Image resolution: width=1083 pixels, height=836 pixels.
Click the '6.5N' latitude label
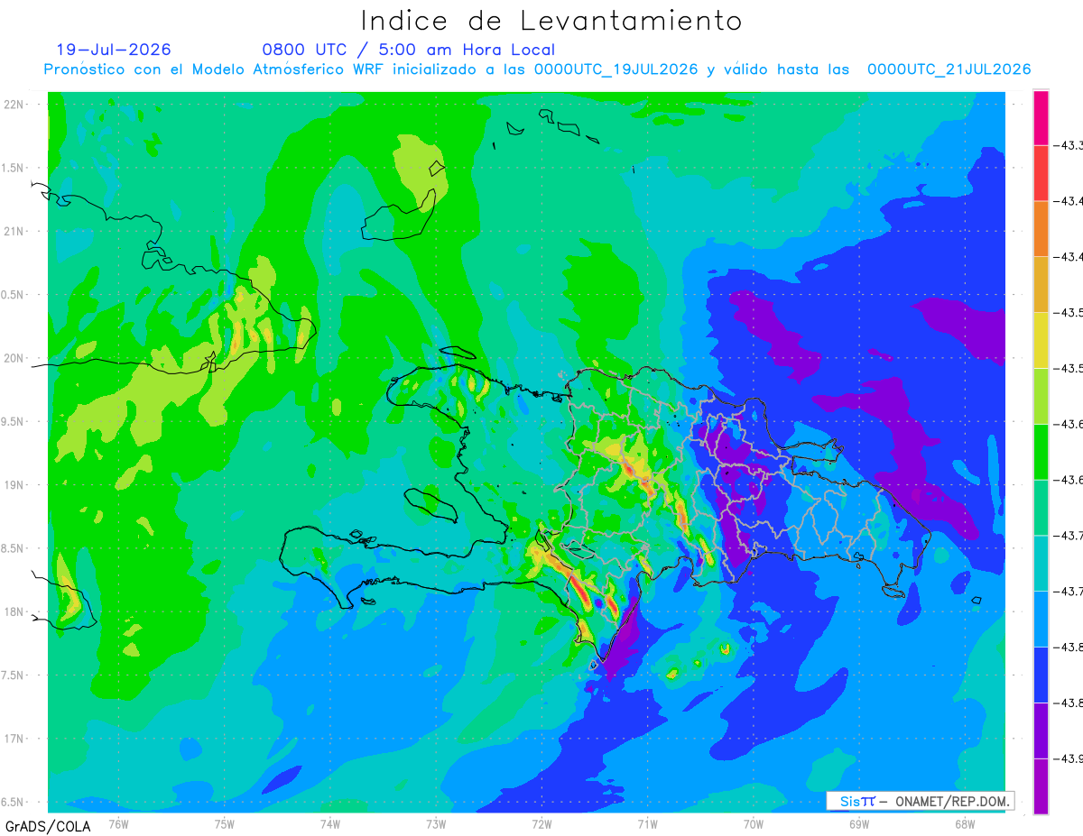pyautogui.click(x=13, y=803)
